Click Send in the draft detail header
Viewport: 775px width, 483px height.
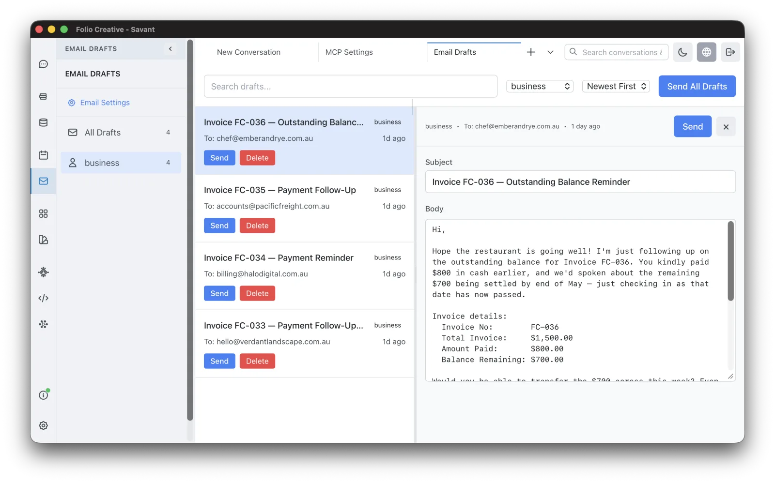(693, 126)
